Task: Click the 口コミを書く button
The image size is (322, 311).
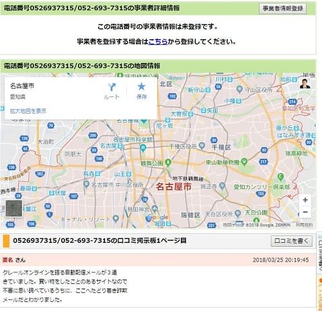Action: pyautogui.click(x=291, y=241)
